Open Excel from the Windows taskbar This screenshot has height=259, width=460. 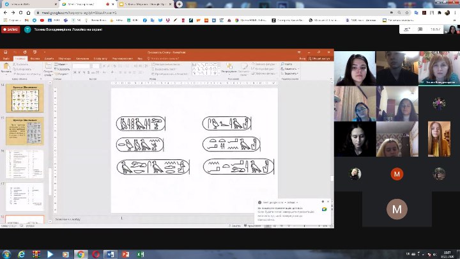coord(141,254)
